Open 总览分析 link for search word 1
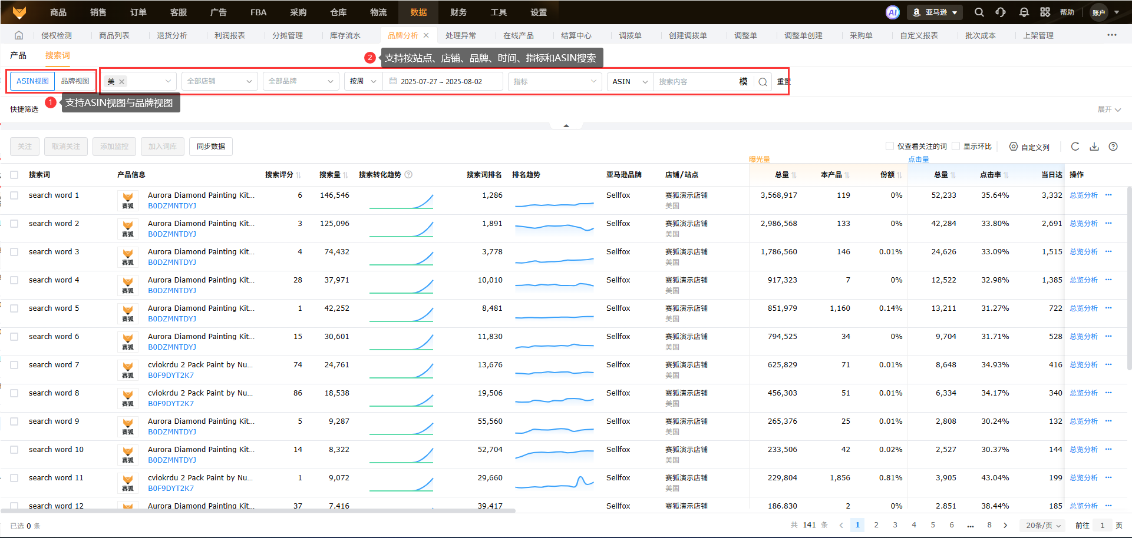Viewport: 1132px width, 538px height. point(1083,195)
